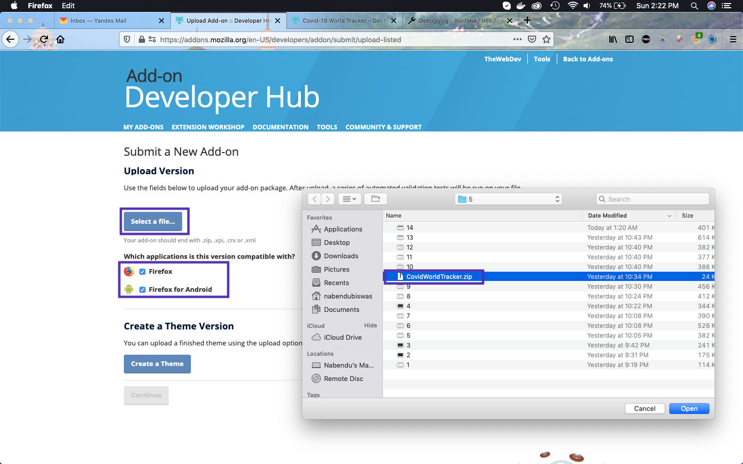This screenshot has width=743, height=464.
Task: Click the address bar URL
Action: 280,39
